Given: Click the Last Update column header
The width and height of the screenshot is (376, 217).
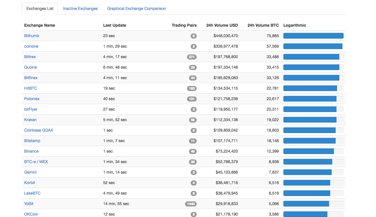Looking at the screenshot, I should [115, 25].
